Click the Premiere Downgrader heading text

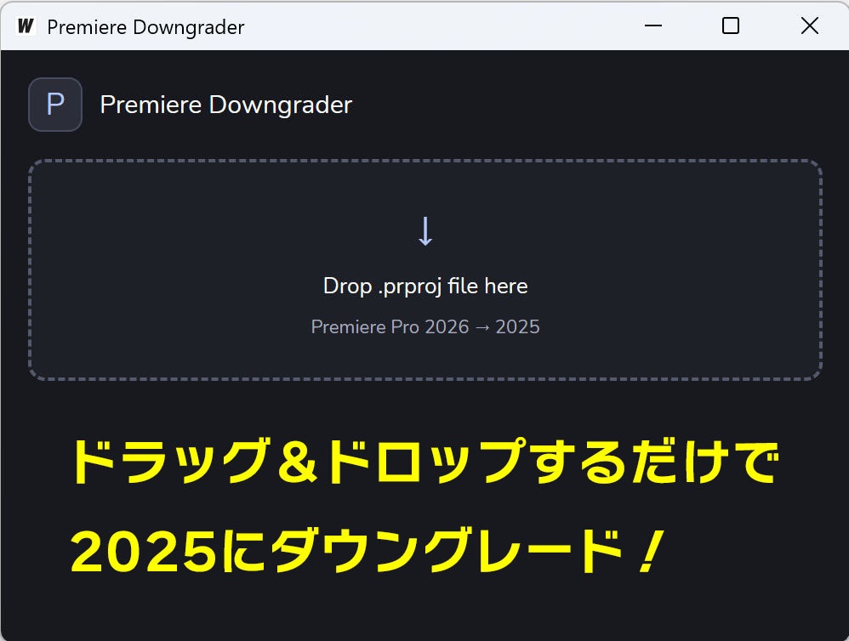pyautogui.click(x=226, y=105)
